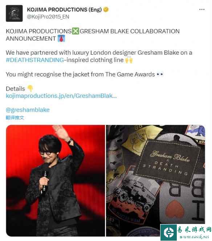Click the necktie emoji after ANNOUNCEMENT
Viewport: 212px width, 241px height.
tap(61, 38)
